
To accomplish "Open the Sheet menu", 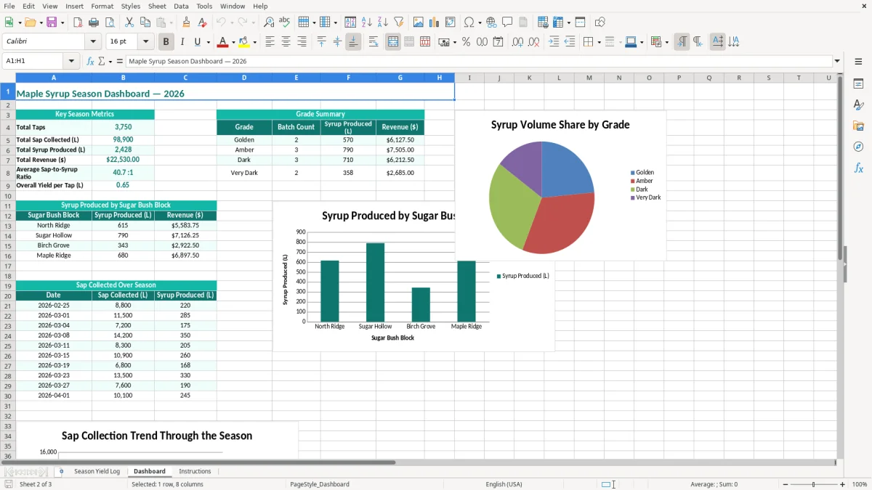I will 157,6.
